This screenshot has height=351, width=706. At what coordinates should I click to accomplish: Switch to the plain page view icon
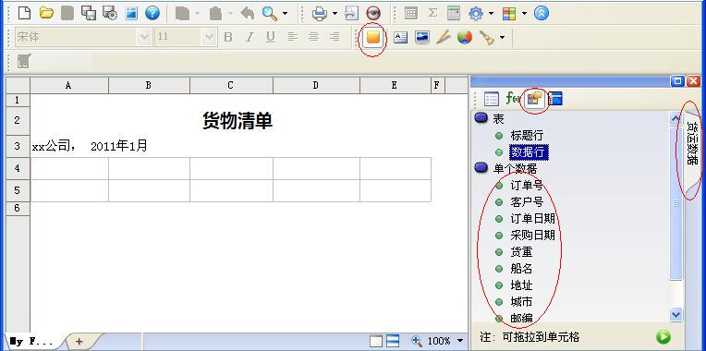click(376, 342)
